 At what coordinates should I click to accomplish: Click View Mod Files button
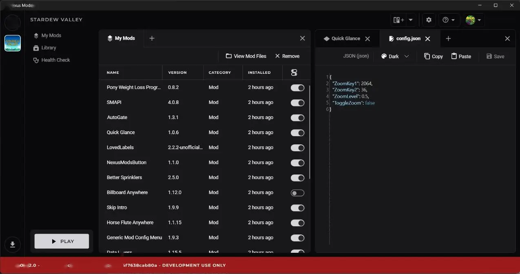pos(246,56)
